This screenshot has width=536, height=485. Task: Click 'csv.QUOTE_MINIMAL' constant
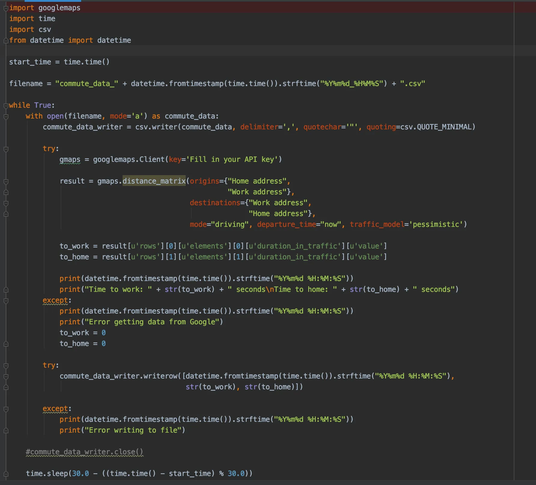436,127
